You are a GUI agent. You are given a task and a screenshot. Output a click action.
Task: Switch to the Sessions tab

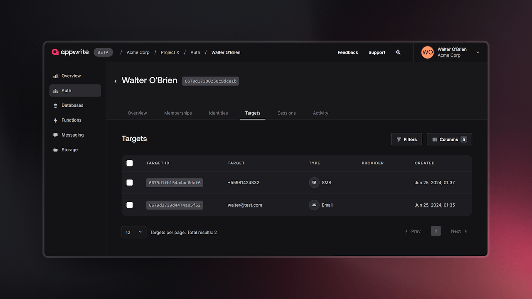287,113
